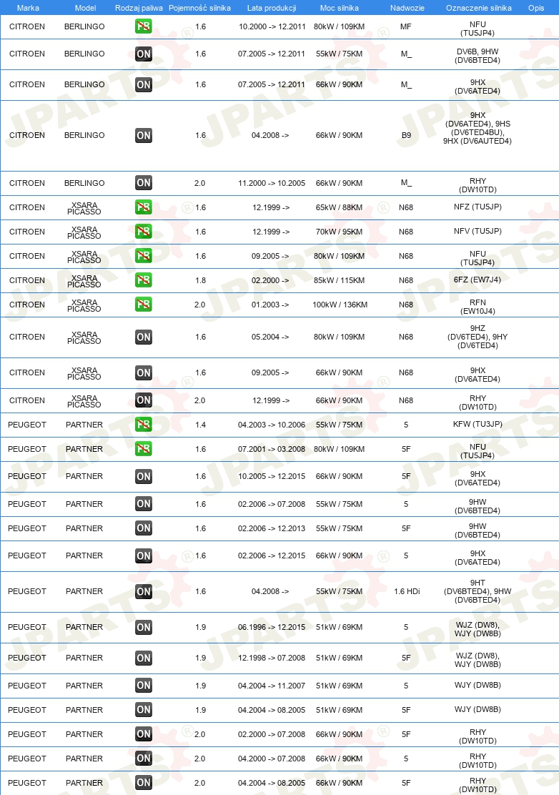Select the KFW (TU3JP) engine code
This screenshot has height=795, width=559.
tap(478, 424)
